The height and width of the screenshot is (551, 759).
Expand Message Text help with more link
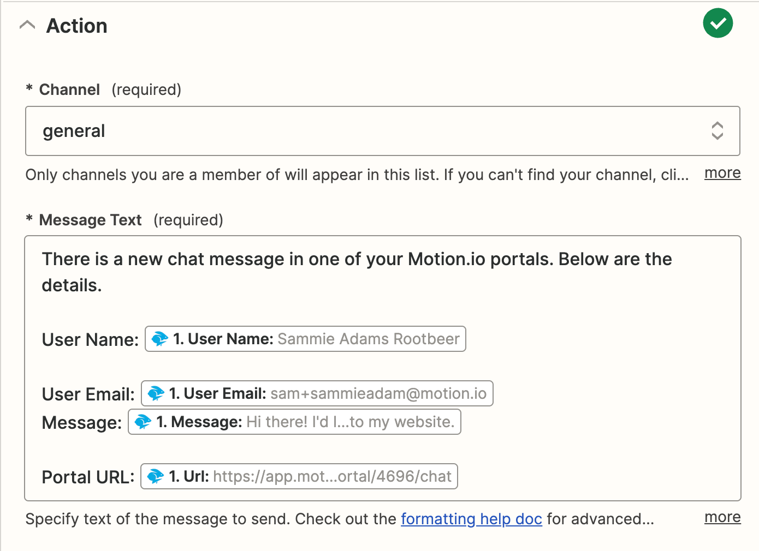[722, 517]
